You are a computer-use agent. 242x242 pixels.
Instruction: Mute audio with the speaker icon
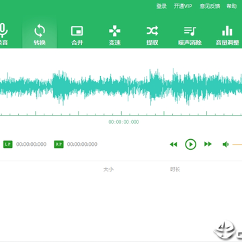pos(226,145)
